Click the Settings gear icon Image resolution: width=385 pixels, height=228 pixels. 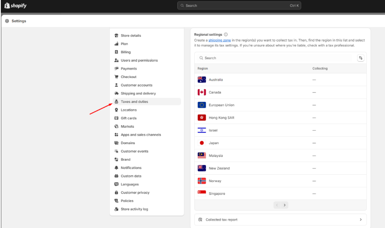[7, 21]
